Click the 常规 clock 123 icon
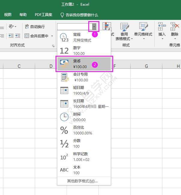Viewport: 181px width, 195px height. point(64,38)
